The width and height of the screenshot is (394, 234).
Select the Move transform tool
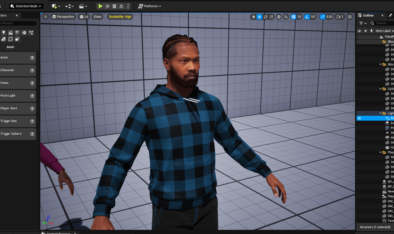260,17
